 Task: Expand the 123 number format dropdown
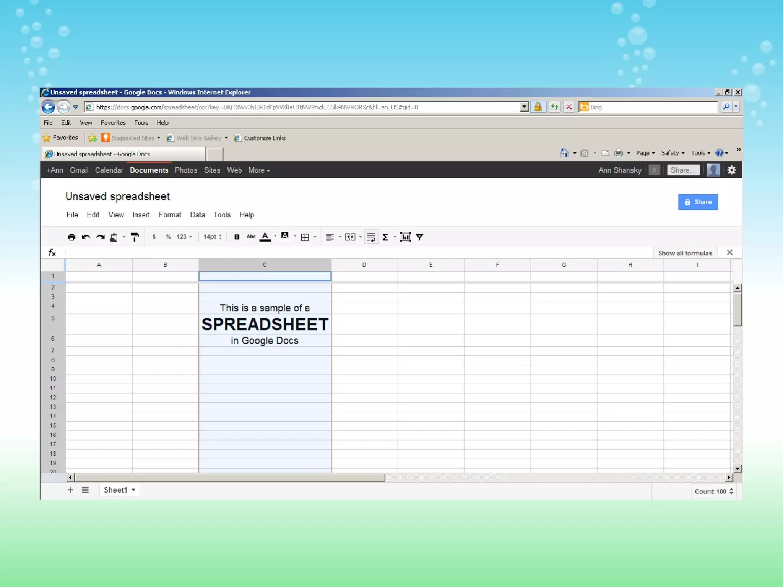[x=184, y=237]
